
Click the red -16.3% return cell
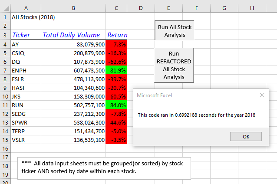tap(116, 53)
